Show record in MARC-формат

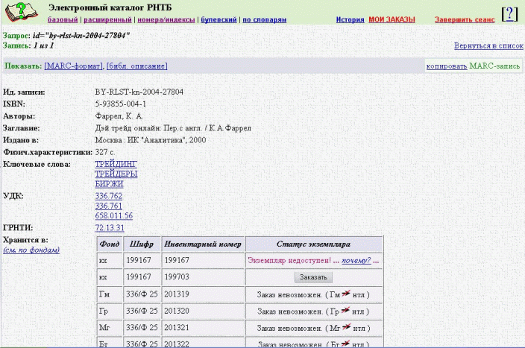pyautogui.click(x=73, y=66)
